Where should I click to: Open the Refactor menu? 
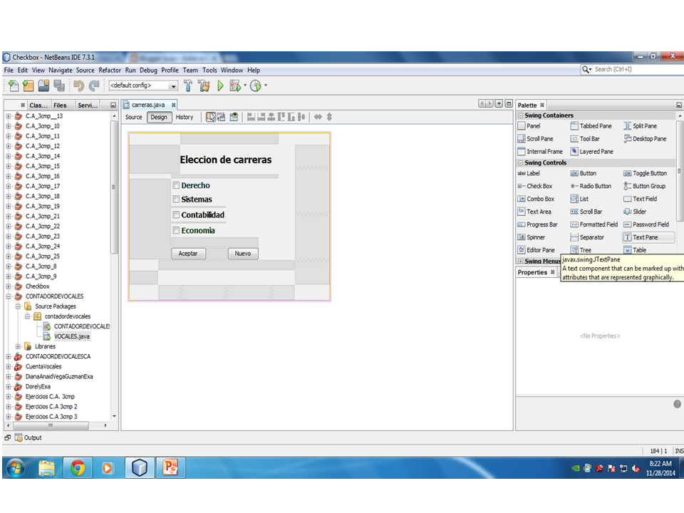click(110, 70)
